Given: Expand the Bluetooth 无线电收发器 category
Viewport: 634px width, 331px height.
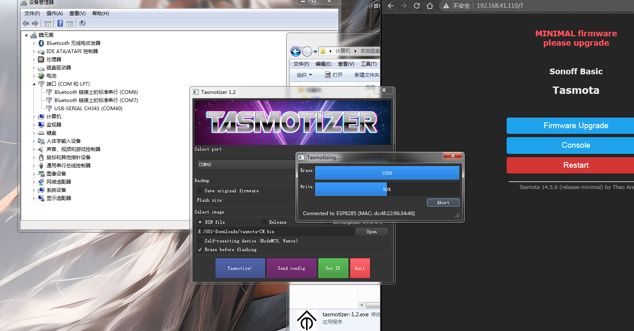Looking at the screenshot, I should 34,43.
